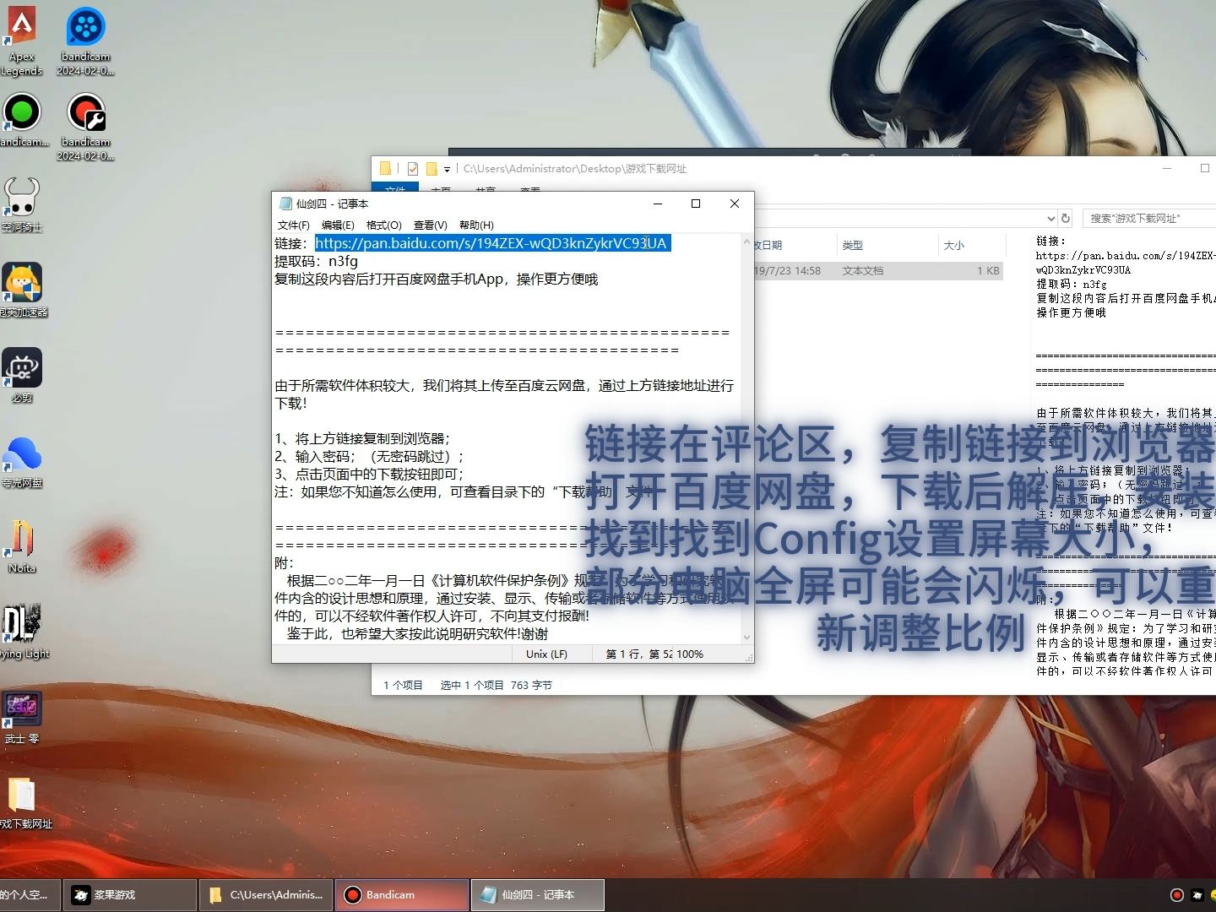Click the new folder icon in Explorer quick toolbar
This screenshot has height=912, width=1216.
tap(432, 168)
